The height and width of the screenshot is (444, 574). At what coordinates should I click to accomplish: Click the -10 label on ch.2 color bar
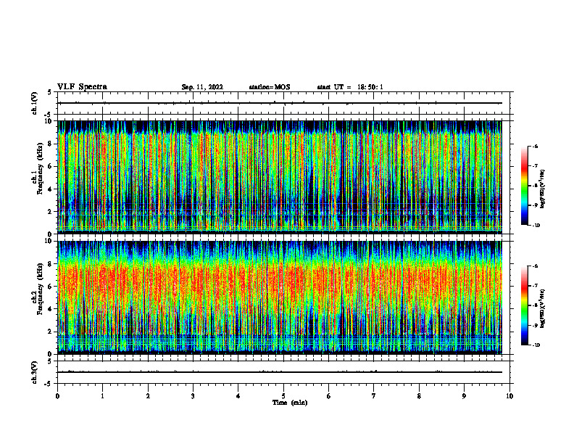coord(536,345)
